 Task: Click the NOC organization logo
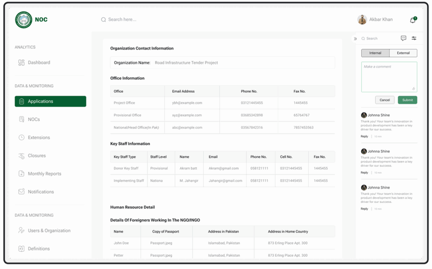24,20
